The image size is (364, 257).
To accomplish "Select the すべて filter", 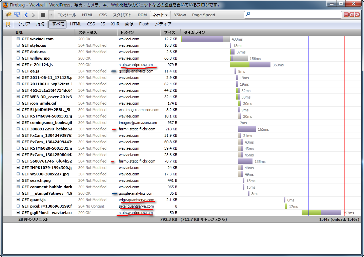I will pos(58,24).
